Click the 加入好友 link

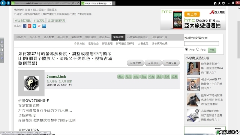click(52, 81)
